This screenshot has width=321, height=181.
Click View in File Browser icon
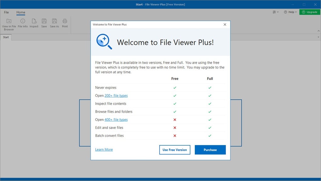(x=9, y=21)
